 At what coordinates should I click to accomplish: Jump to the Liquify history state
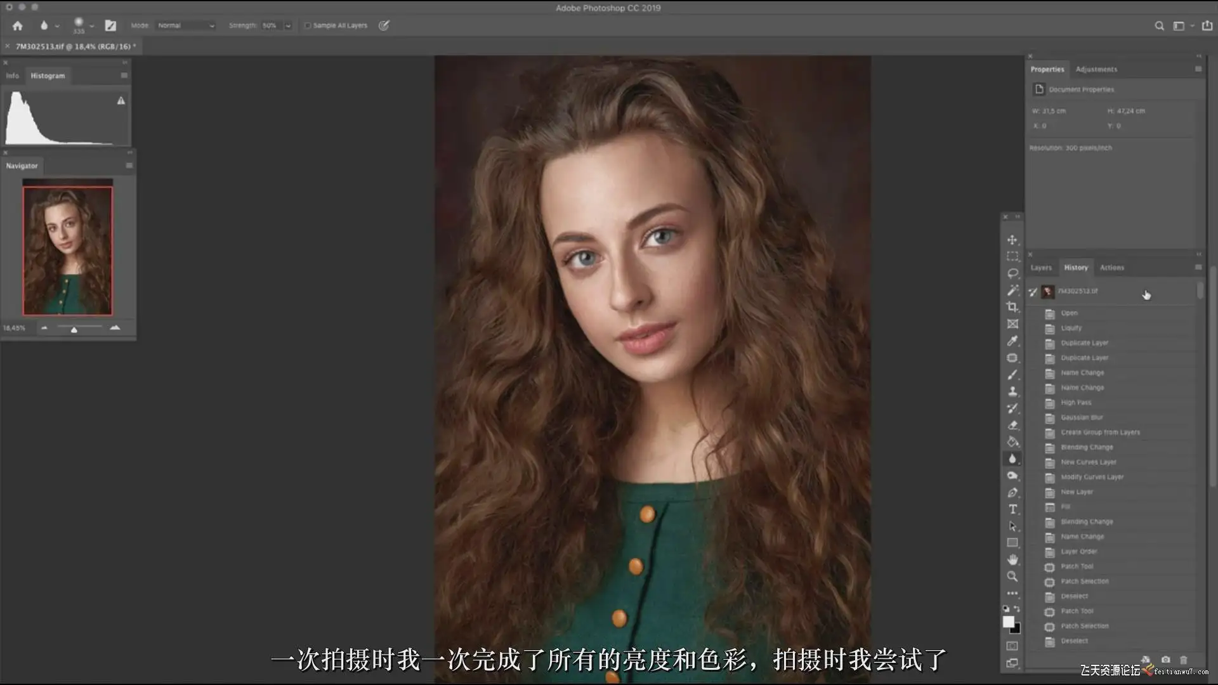1071,328
